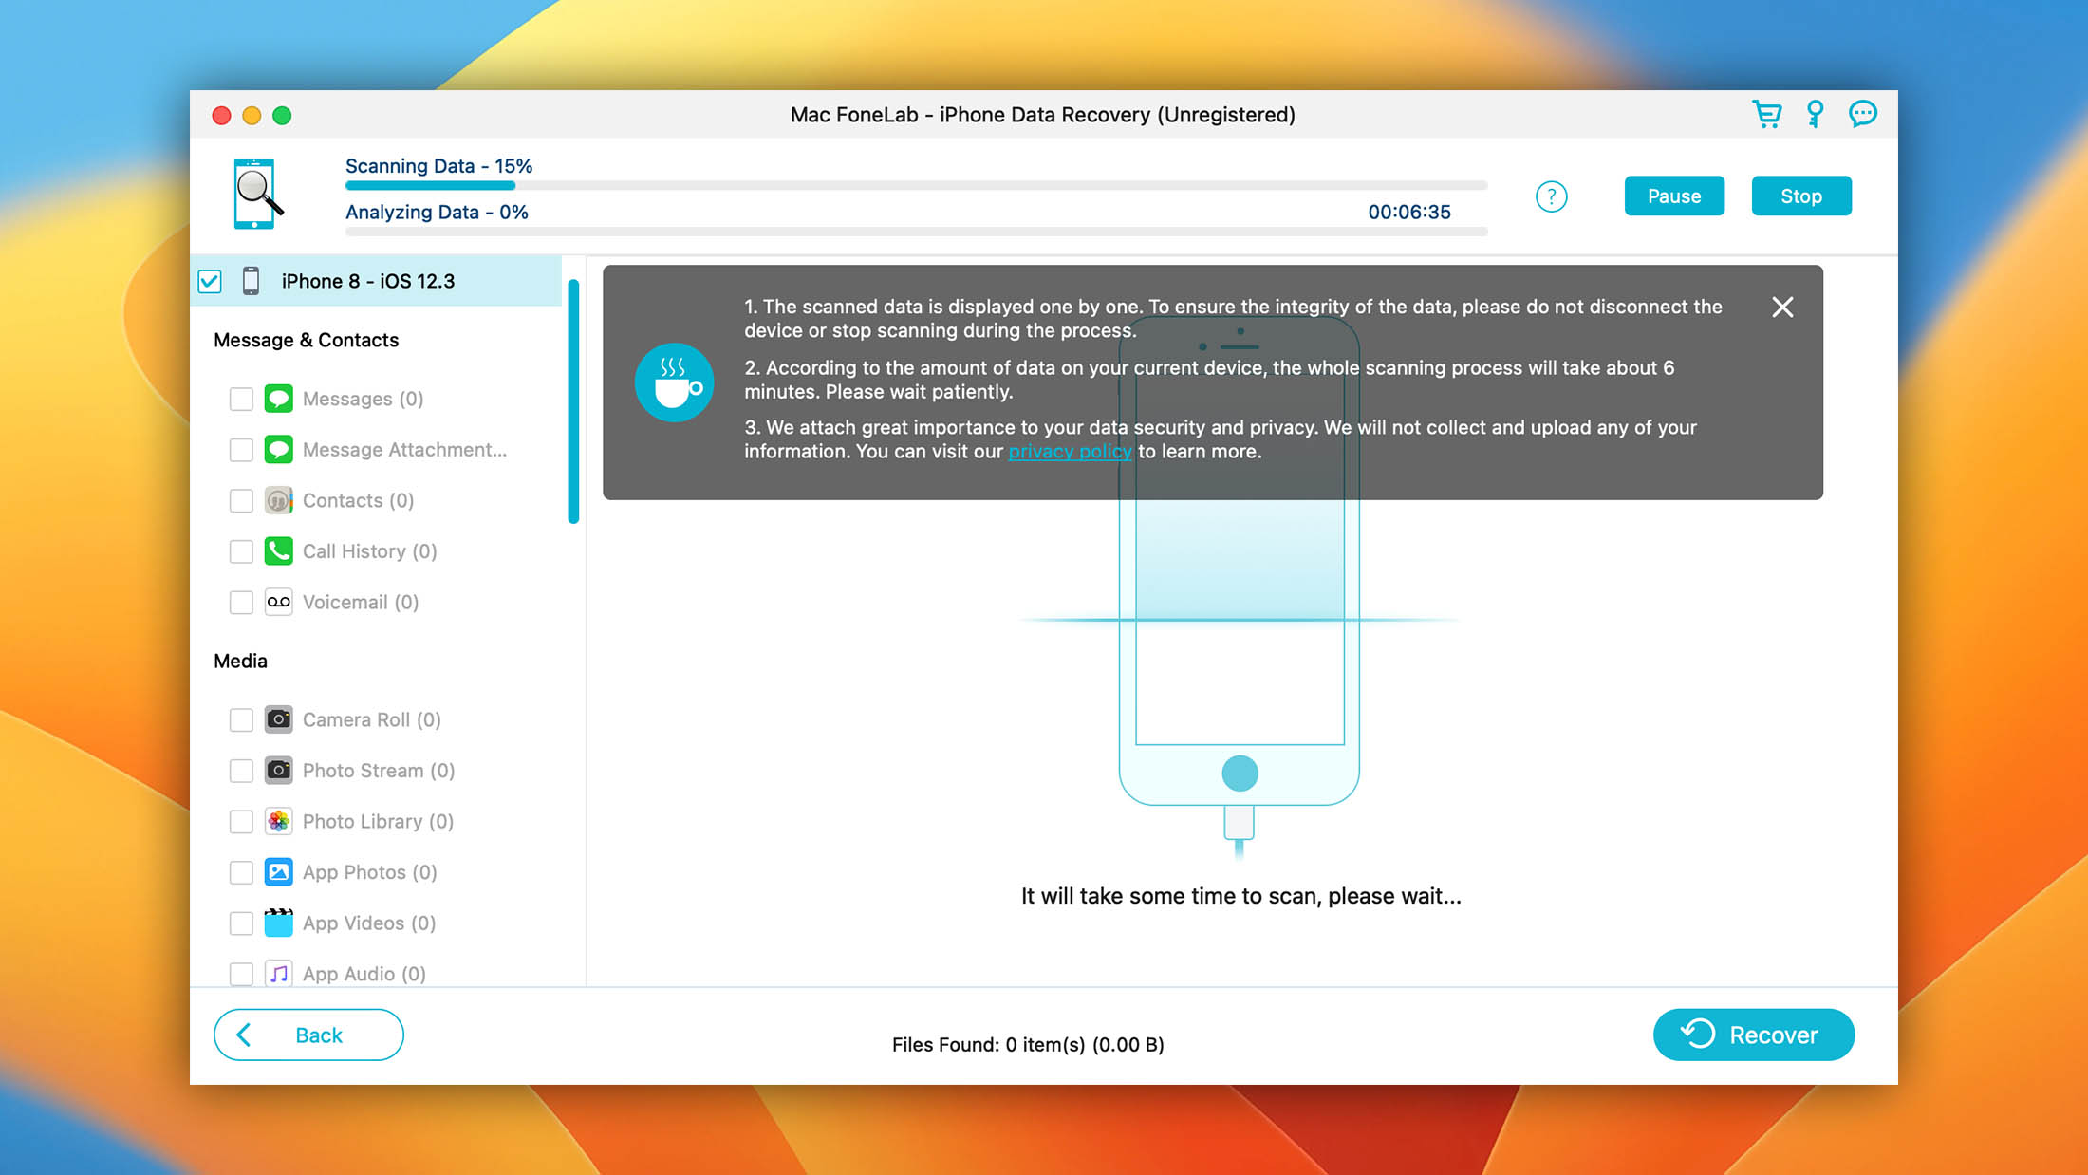Select the App Audio (0) row label
Viewport: 2088px width, 1175px height.
364,974
